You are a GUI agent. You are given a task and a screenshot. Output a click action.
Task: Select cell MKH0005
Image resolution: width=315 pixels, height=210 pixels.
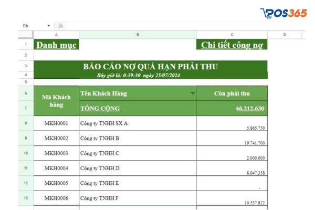click(57, 183)
